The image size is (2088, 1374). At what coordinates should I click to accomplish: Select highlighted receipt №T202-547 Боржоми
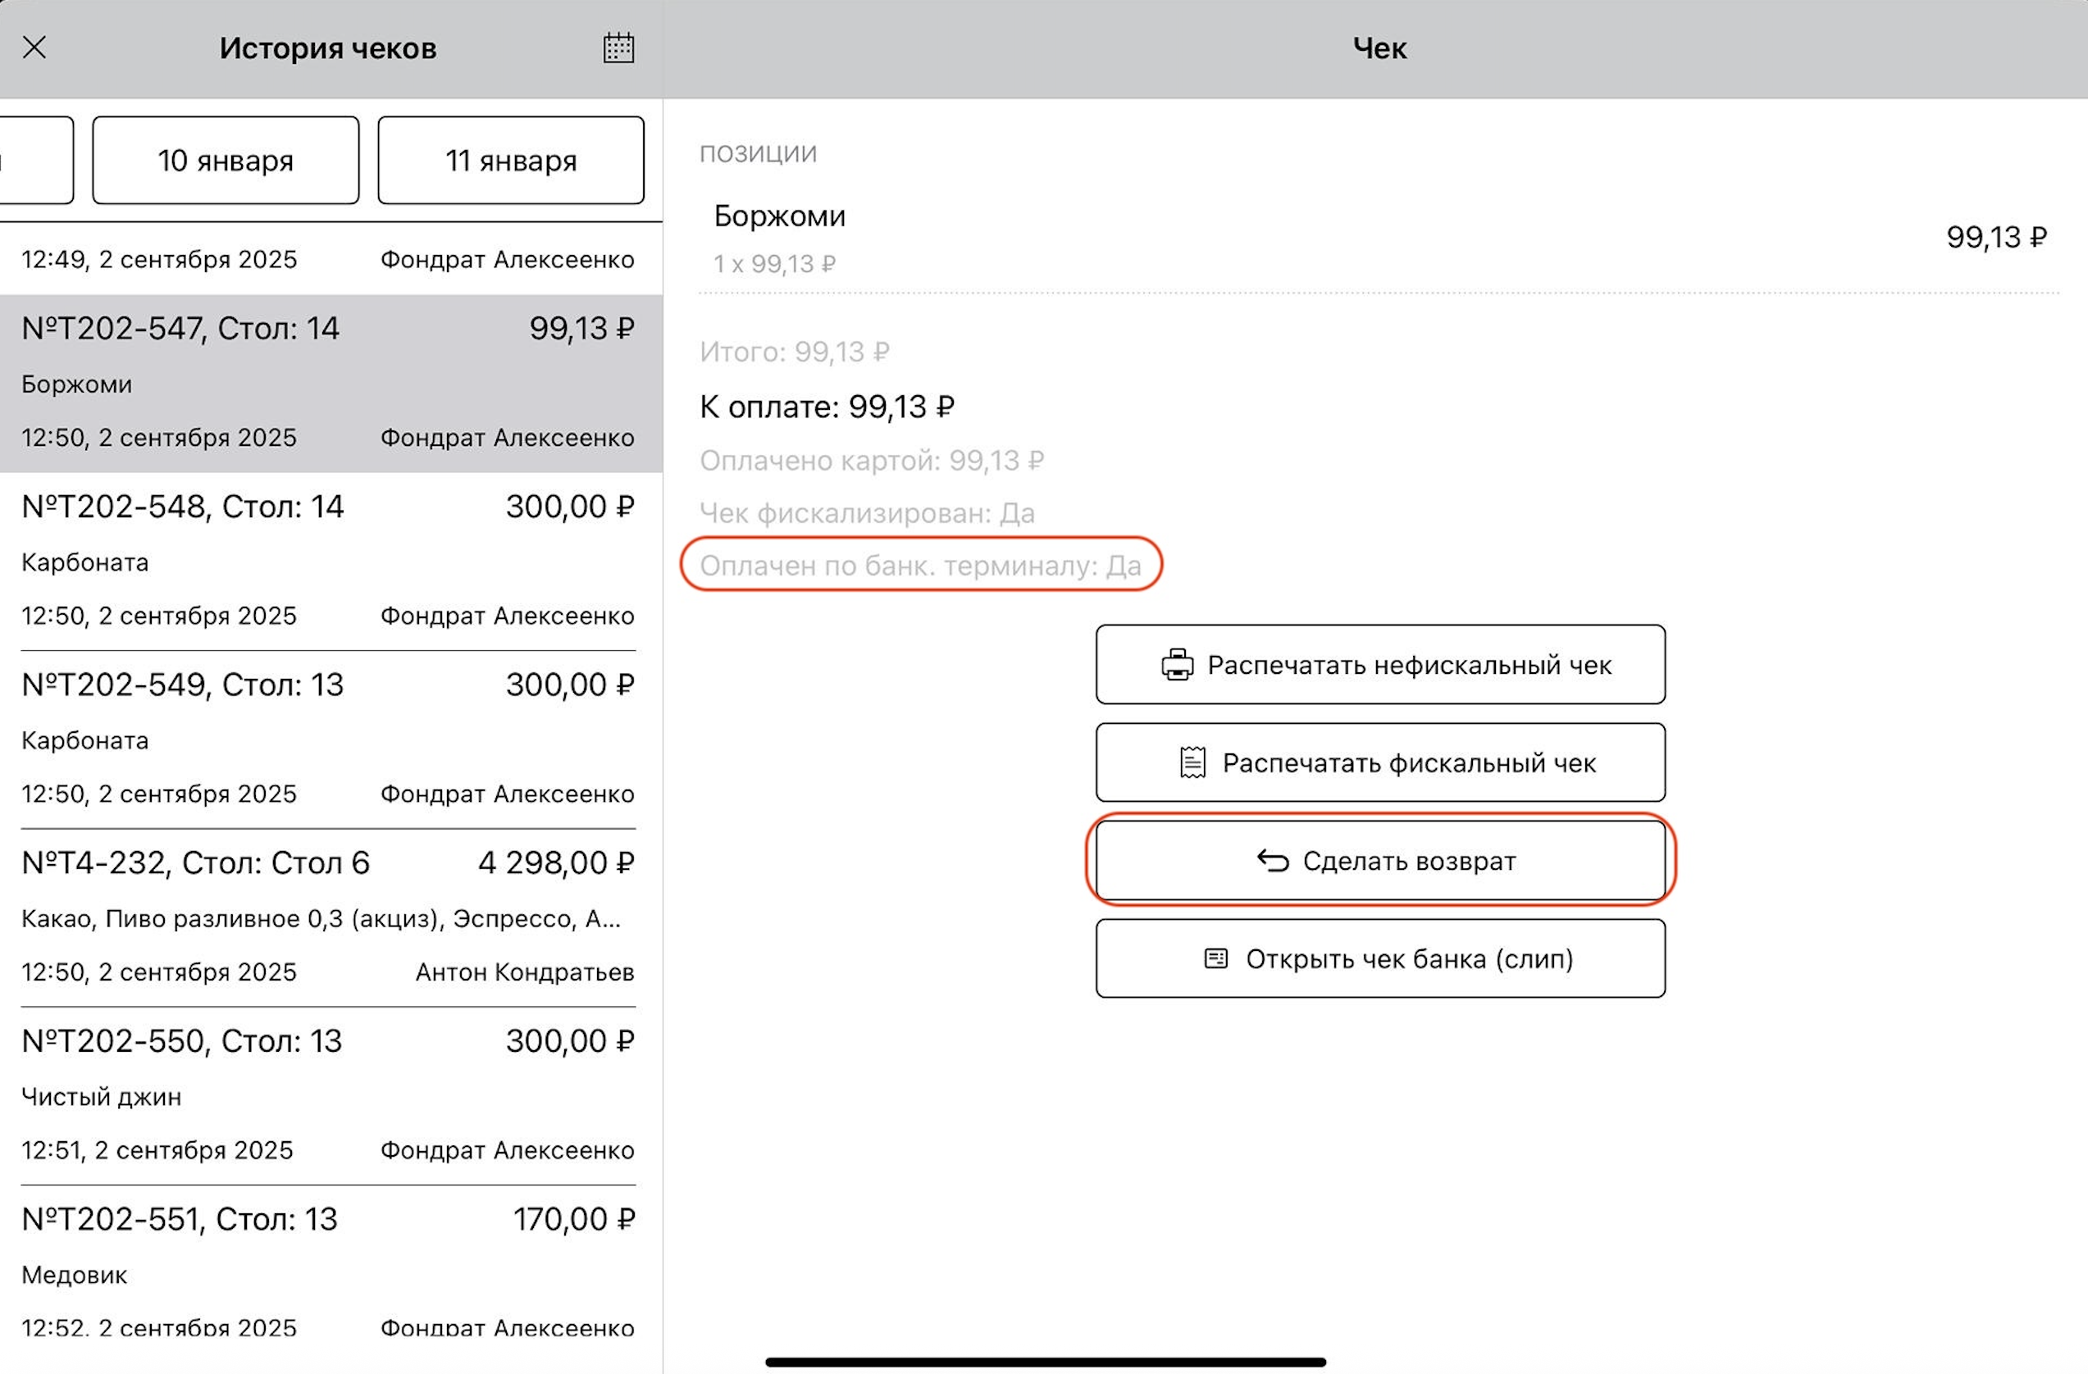[327, 383]
